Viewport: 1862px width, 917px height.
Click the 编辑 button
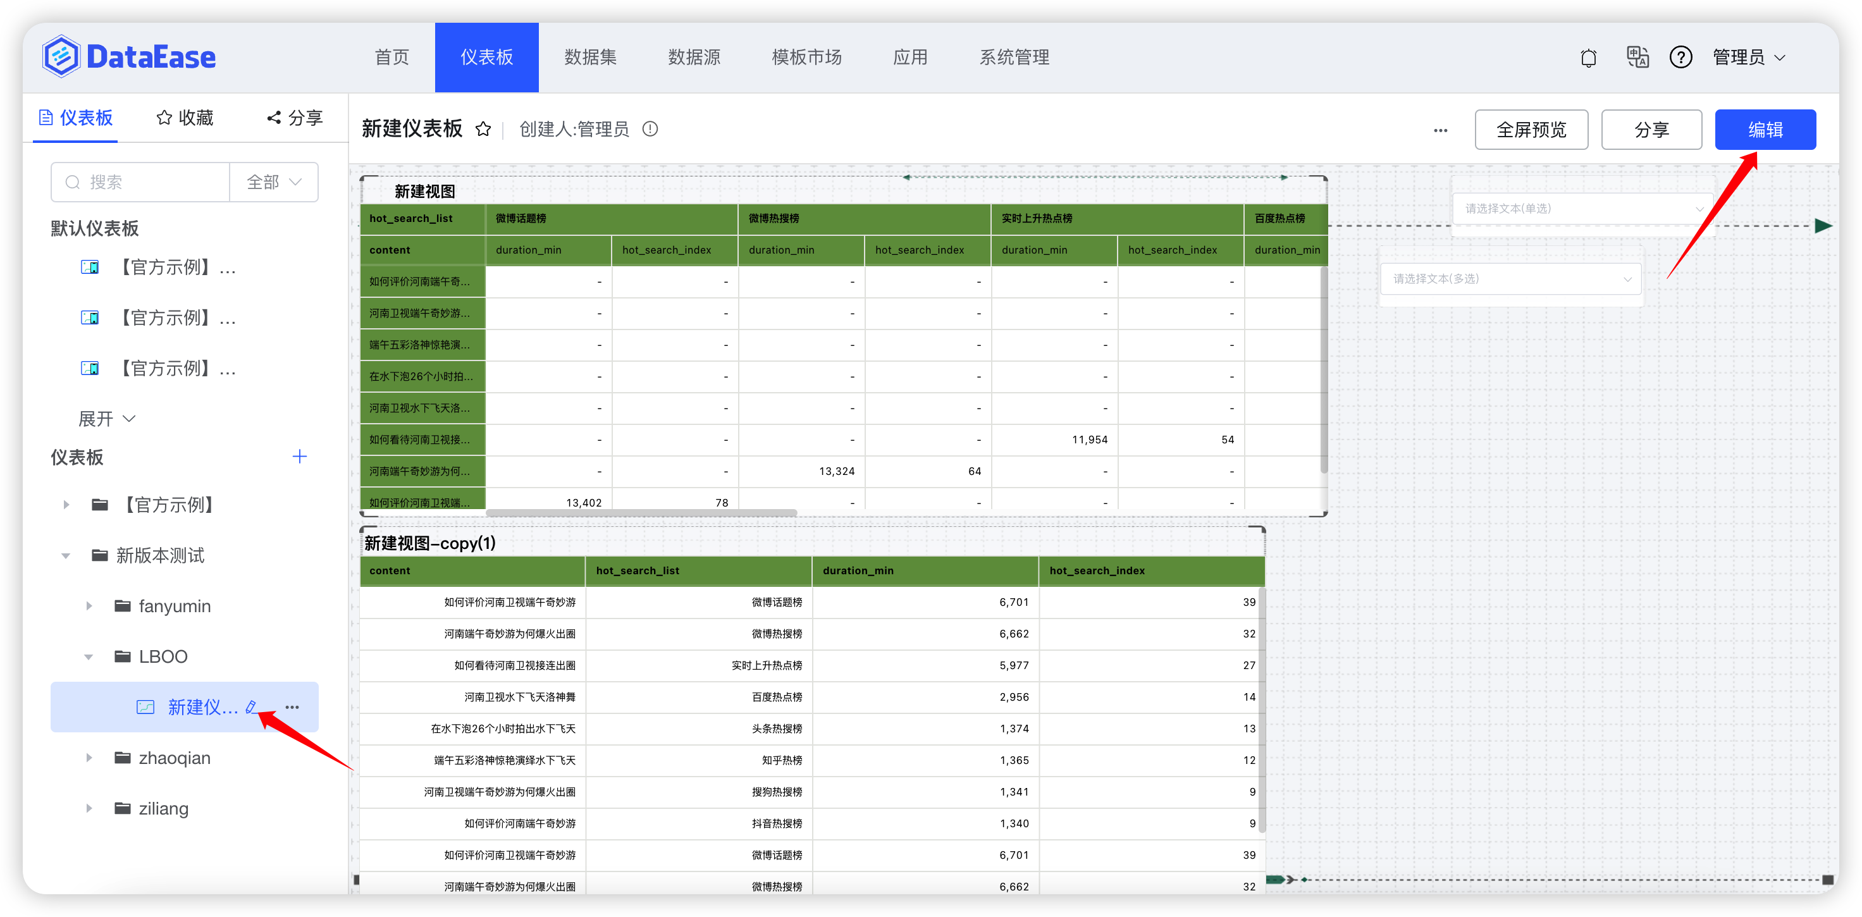pyautogui.click(x=1765, y=130)
